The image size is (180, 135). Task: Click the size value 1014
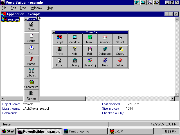(129, 109)
